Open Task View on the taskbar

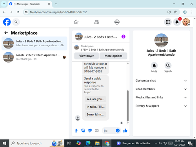69,143
